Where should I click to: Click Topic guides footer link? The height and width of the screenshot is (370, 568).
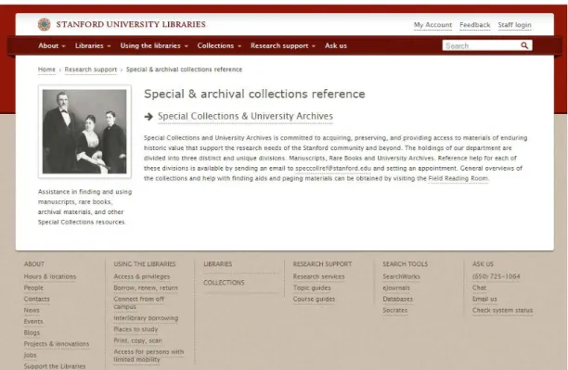pyautogui.click(x=312, y=287)
